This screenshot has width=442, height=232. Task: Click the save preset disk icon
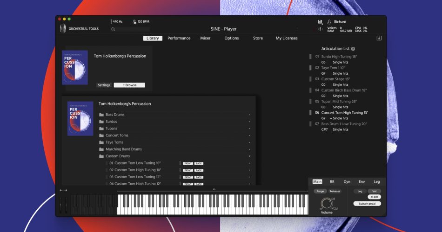[320, 22]
